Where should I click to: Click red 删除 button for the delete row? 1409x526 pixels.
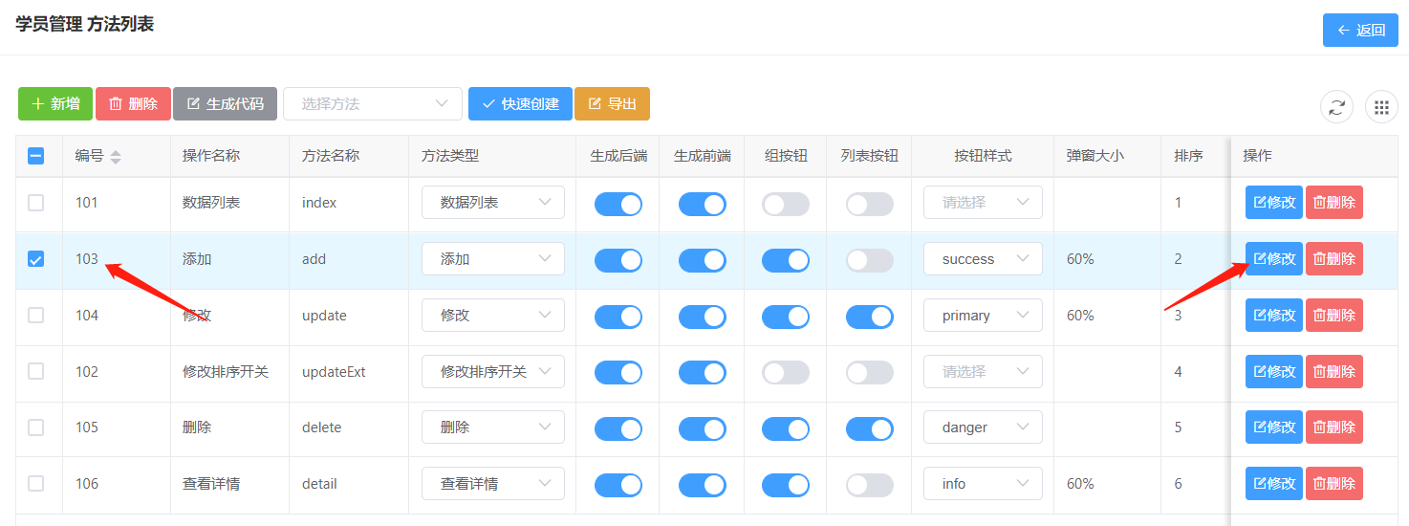click(x=1333, y=427)
